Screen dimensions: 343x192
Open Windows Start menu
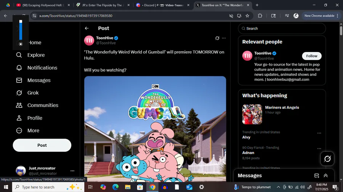[6, 187]
